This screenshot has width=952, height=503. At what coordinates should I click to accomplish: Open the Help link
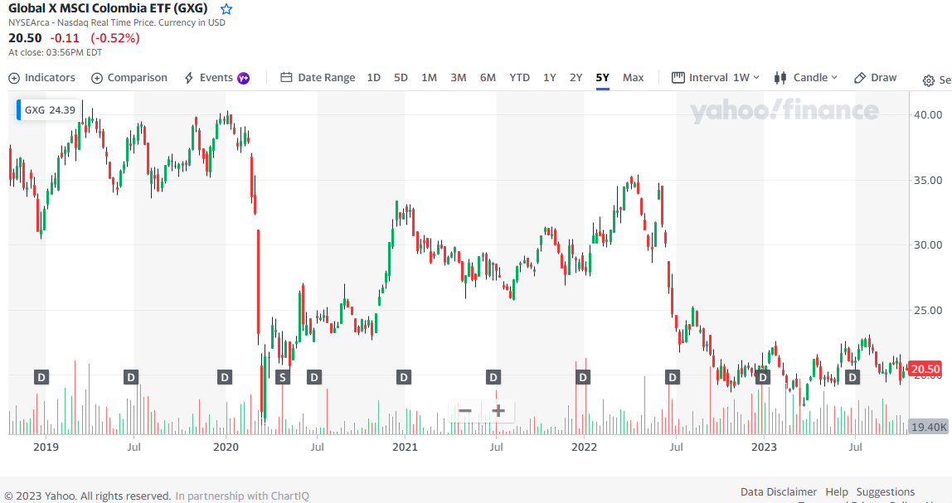click(x=837, y=491)
